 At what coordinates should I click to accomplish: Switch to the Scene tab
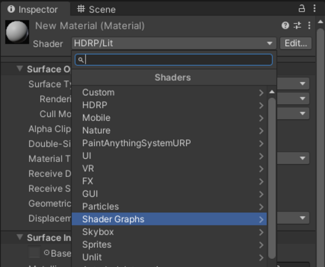96,9
